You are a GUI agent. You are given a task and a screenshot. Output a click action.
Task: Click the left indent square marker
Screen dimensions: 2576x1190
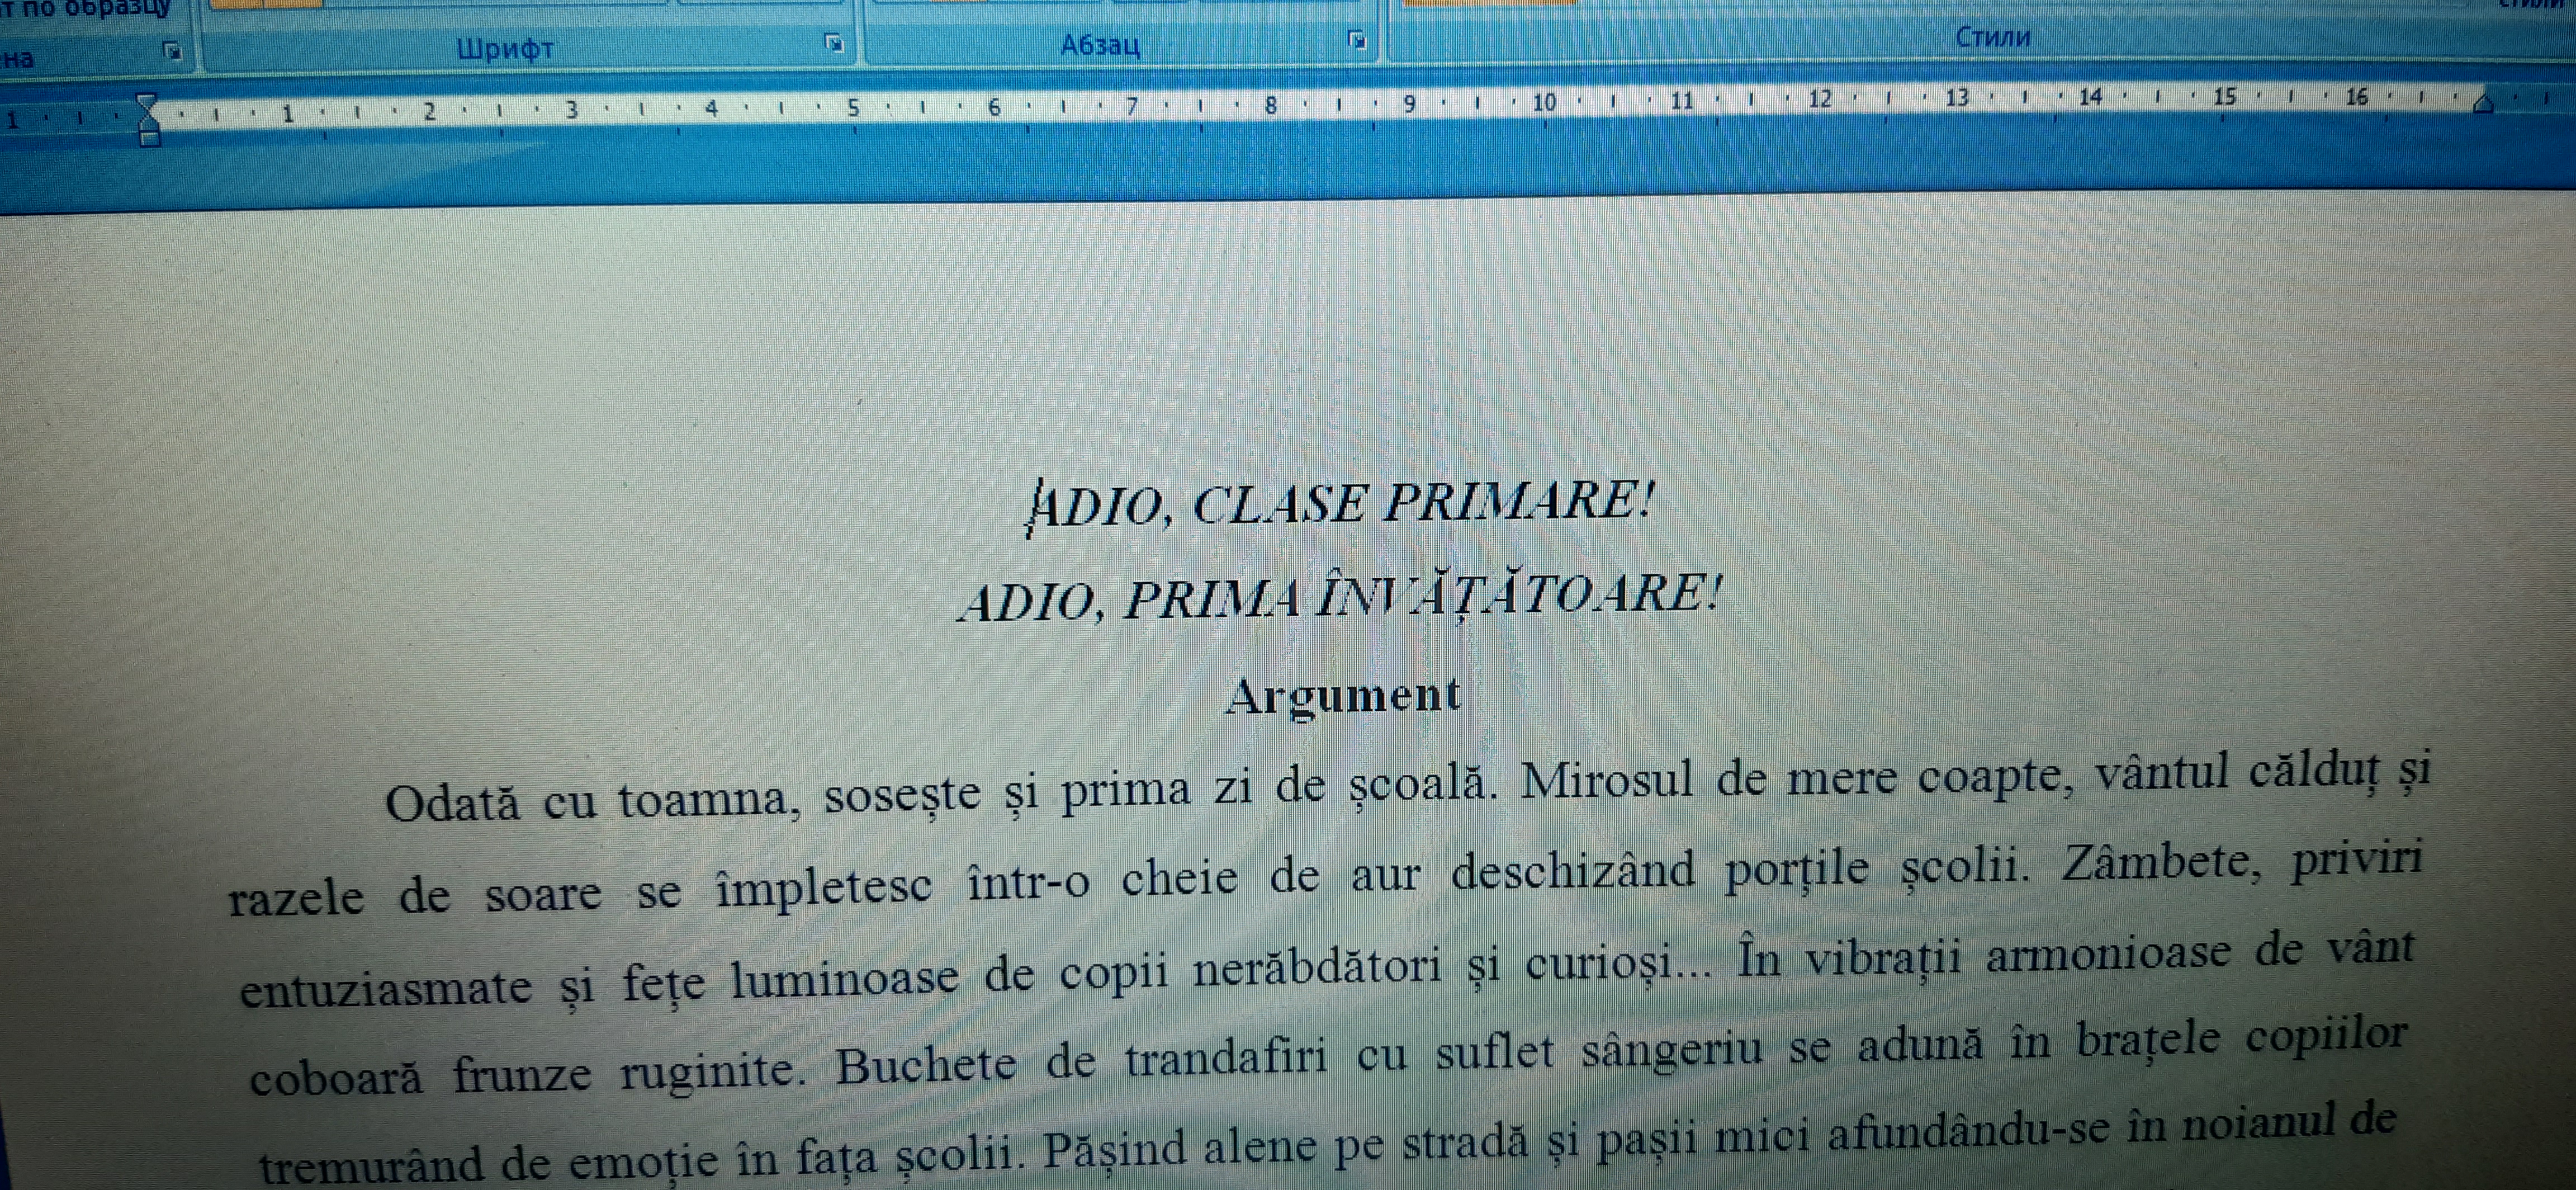pyautogui.click(x=149, y=139)
